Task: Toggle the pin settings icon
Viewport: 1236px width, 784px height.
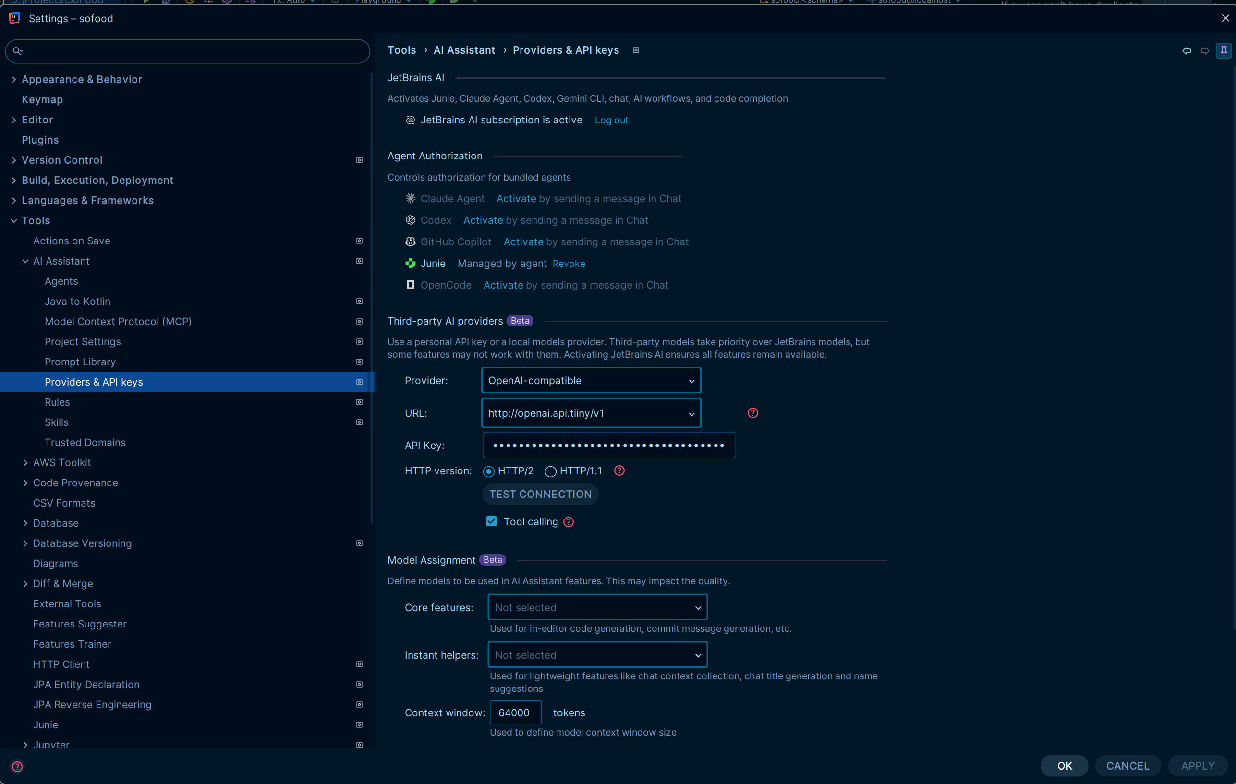Action: point(1223,51)
